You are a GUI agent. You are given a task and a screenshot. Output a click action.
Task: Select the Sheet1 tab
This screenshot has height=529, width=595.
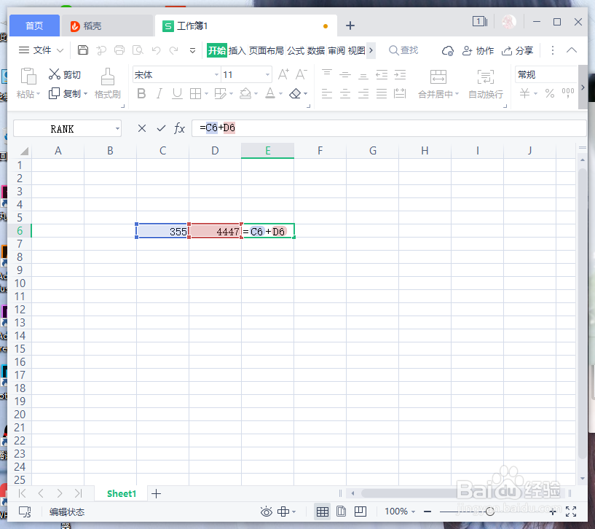pyautogui.click(x=122, y=494)
